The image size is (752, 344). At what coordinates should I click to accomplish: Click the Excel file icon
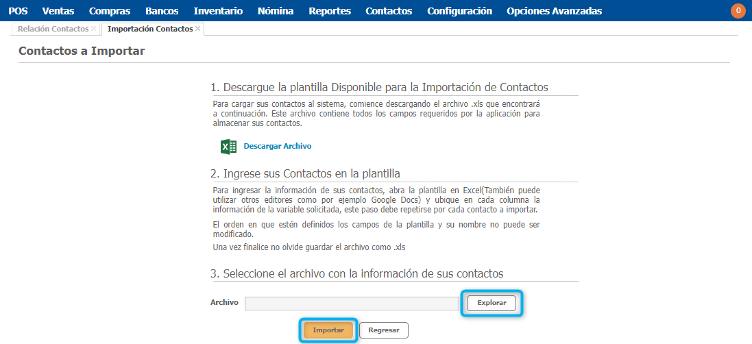(228, 146)
